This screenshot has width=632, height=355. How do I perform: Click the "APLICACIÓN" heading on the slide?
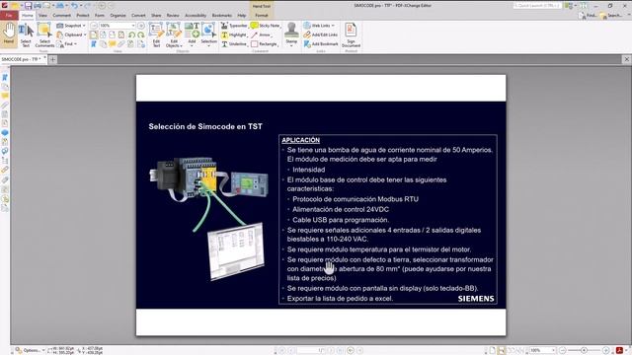300,140
